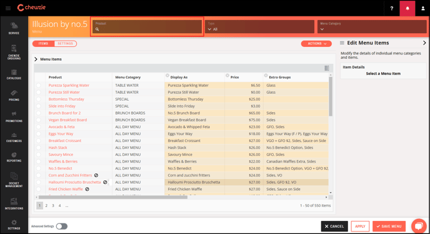Screen dimensions: 430x234
Task: Open the Type filter dropdown
Action: pos(260,27)
